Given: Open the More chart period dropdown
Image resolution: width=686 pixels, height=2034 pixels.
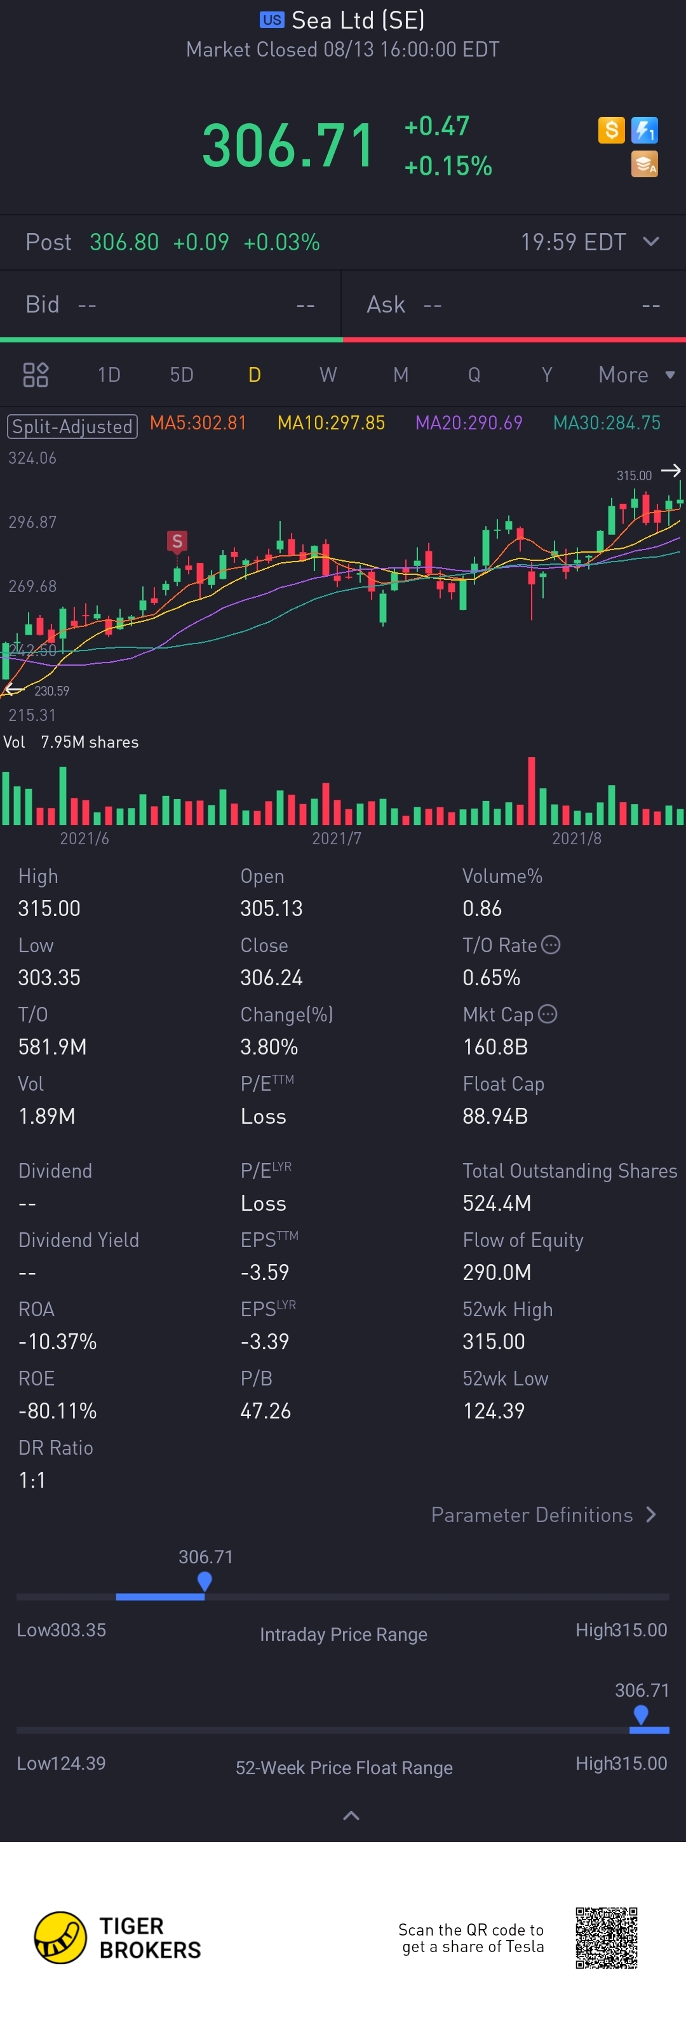Looking at the screenshot, I should coord(636,374).
